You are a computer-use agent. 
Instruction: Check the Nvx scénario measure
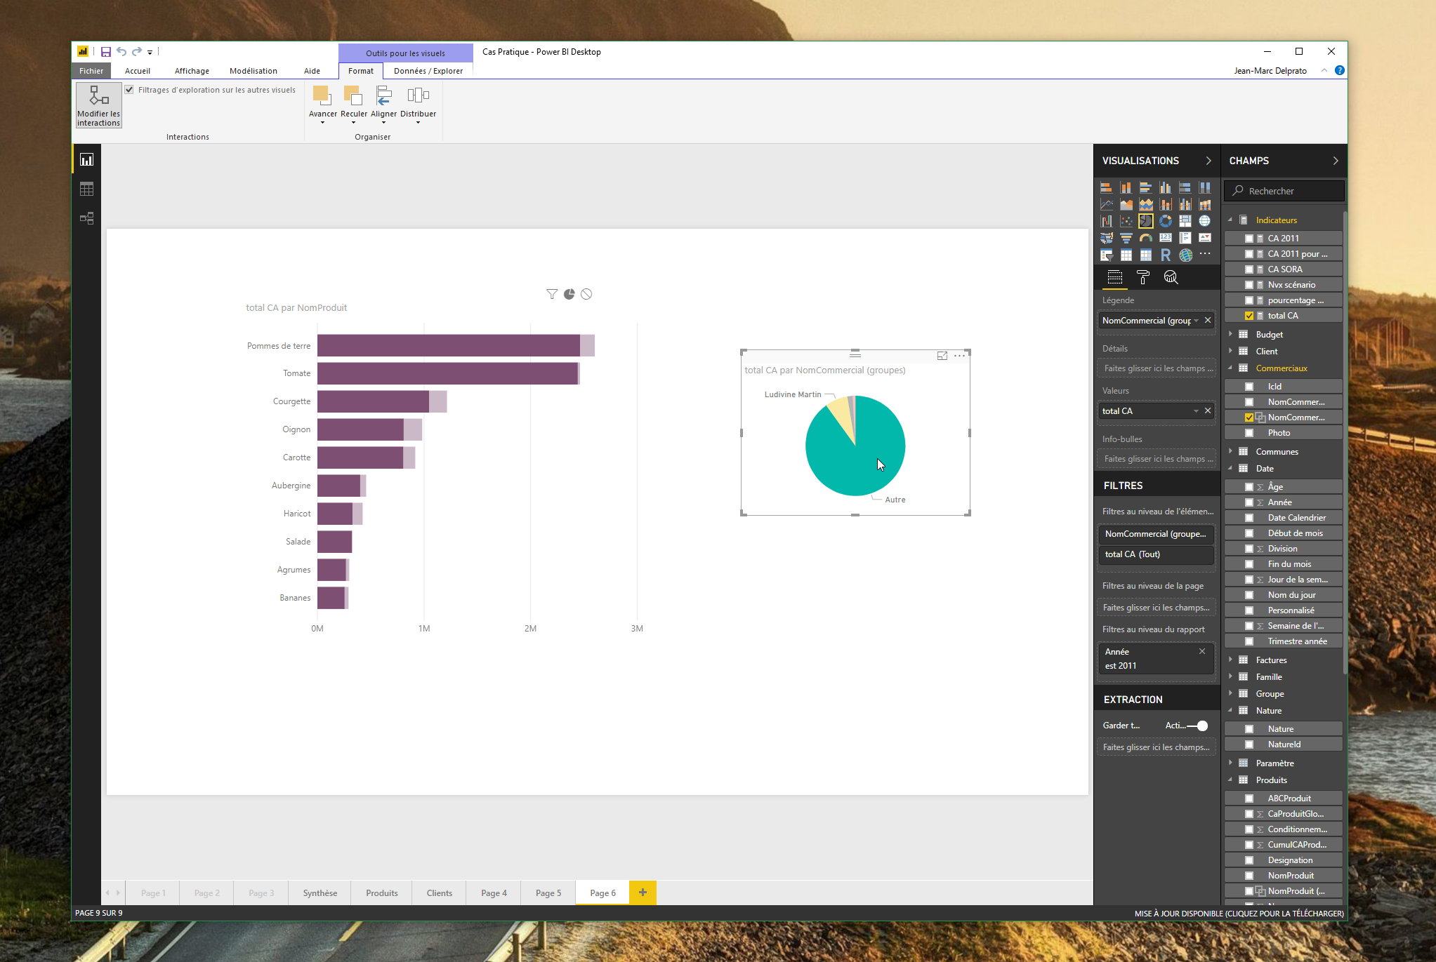(1249, 285)
